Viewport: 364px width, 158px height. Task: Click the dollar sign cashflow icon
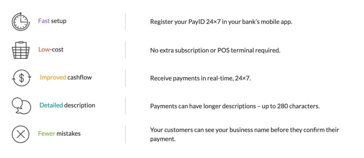point(21,78)
